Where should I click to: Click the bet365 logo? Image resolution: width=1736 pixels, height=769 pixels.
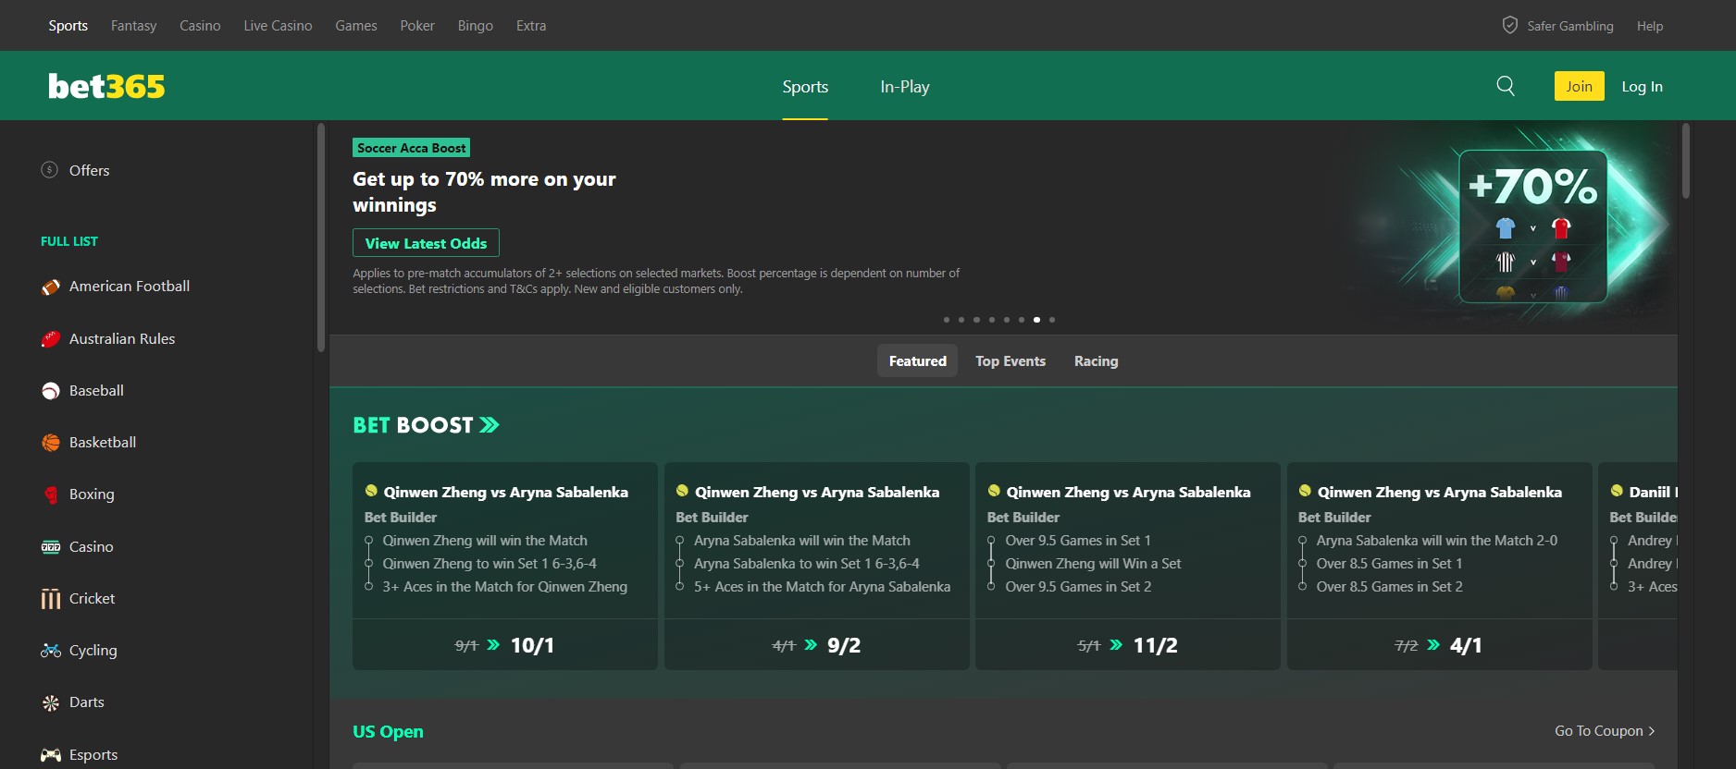(106, 86)
